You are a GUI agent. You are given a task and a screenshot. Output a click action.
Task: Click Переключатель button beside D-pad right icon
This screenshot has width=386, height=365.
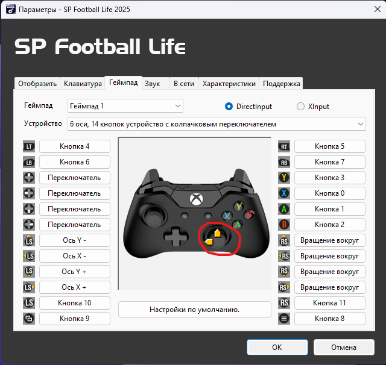pyautogui.click(x=75, y=225)
